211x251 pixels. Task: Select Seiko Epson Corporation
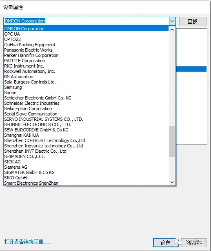tap(86, 109)
